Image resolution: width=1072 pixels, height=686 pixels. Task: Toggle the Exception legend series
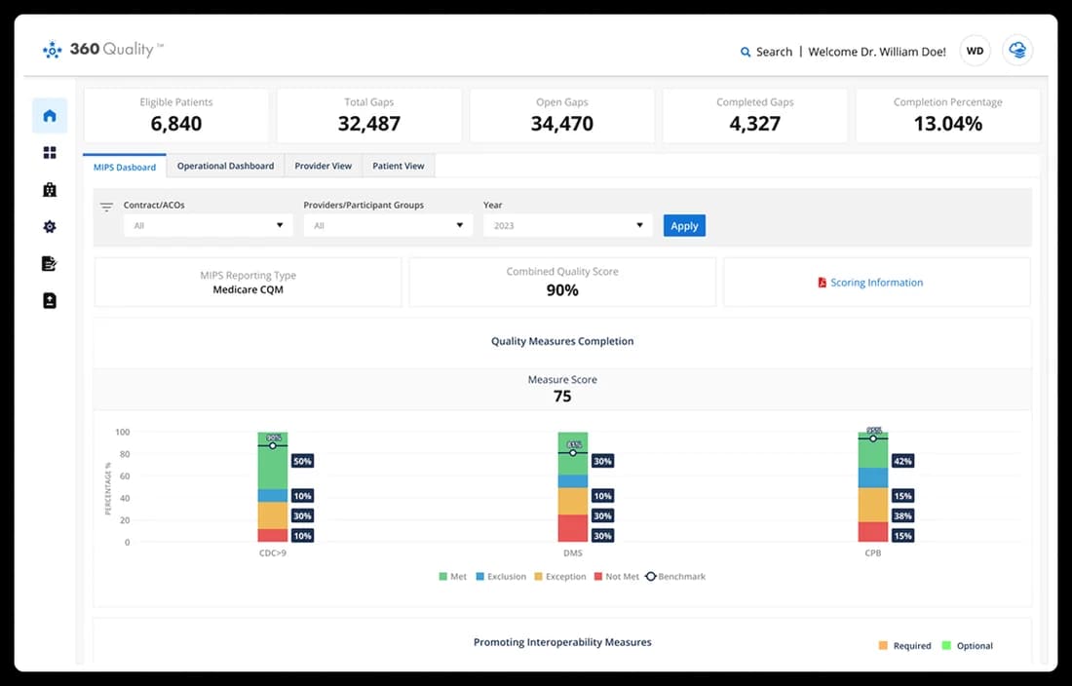pos(560,577)
